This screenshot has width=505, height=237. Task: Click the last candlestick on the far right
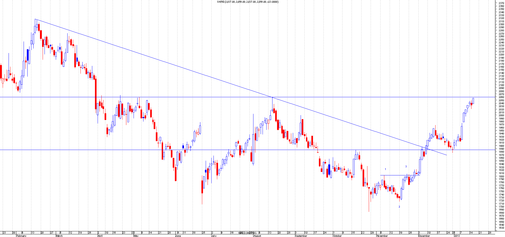point(473,101)
